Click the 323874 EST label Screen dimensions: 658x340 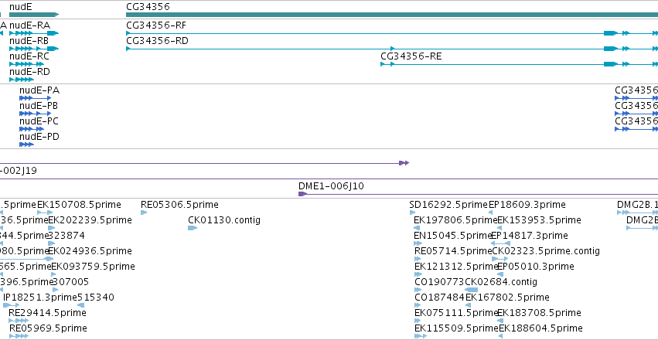66,235
